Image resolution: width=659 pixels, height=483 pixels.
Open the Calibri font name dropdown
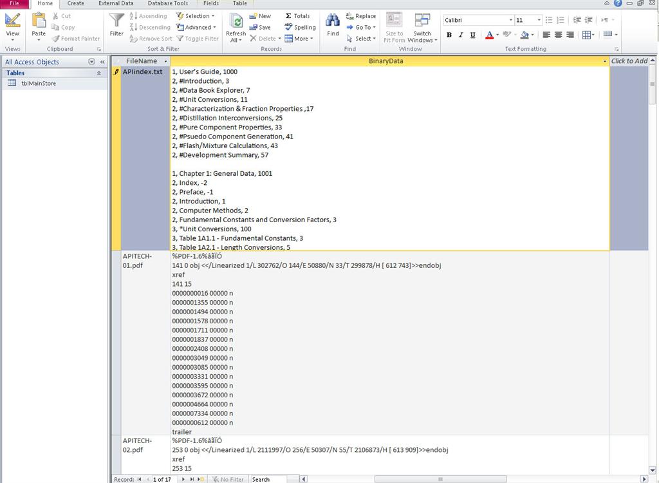point(510,20)
